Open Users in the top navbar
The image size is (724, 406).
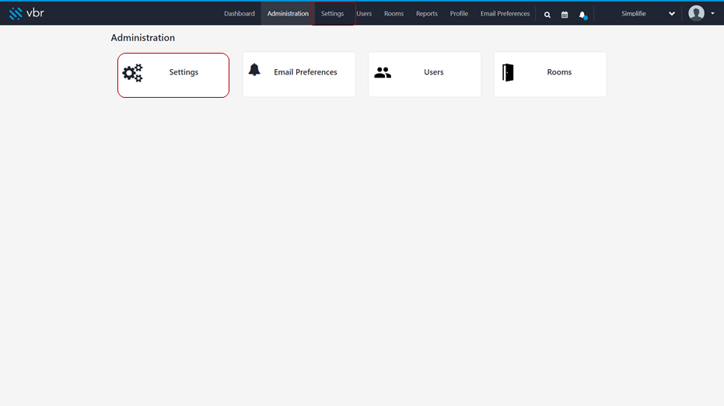[364, 14]
